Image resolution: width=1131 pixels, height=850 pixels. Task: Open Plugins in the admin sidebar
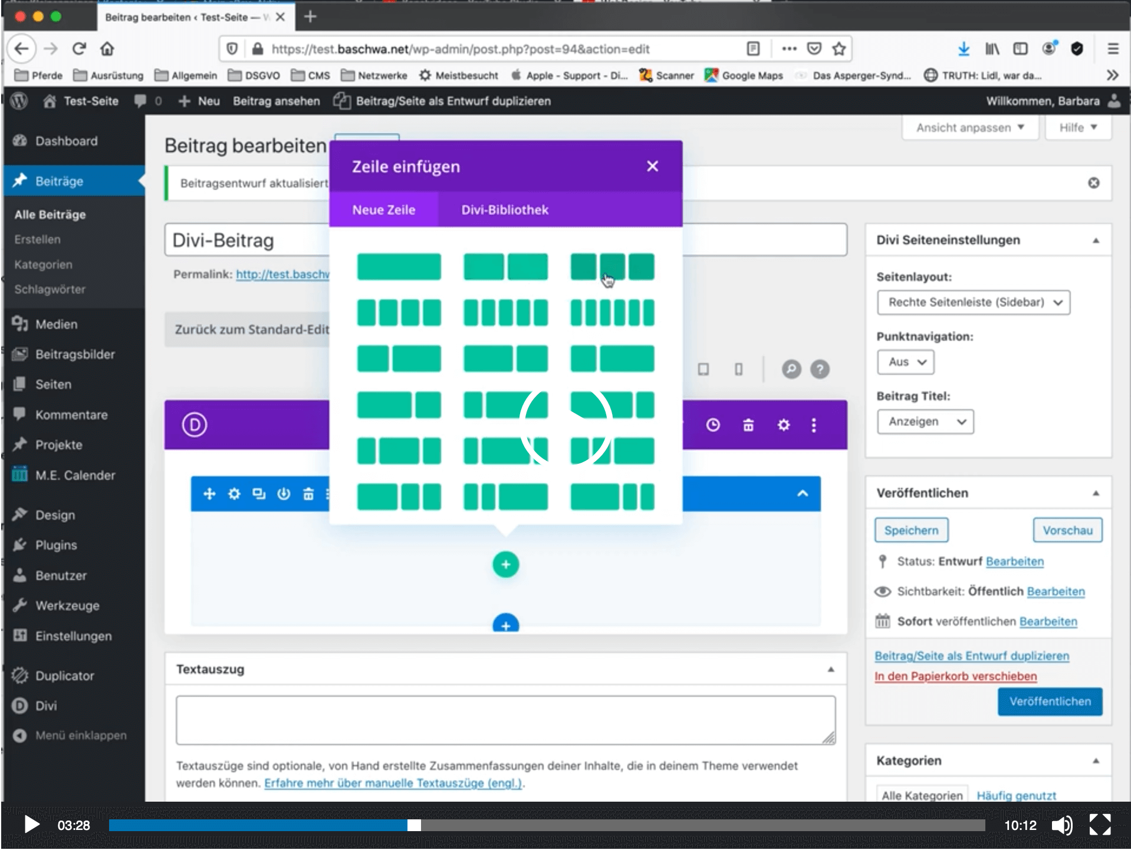(56, 545)
